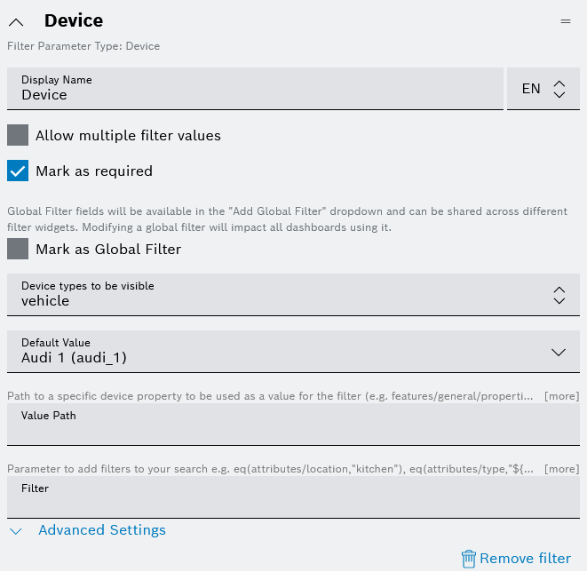Click the trash bin icon

[469, 559]
